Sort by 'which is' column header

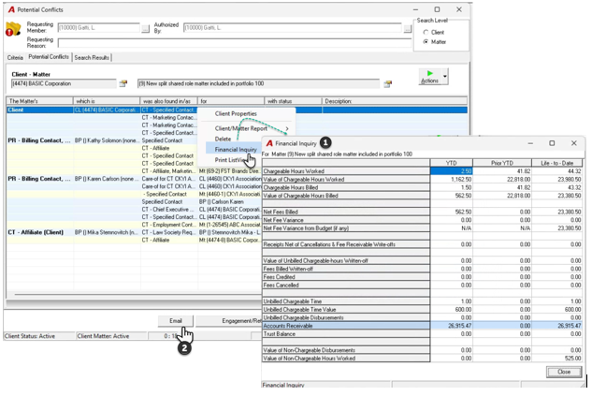[106, 101]
